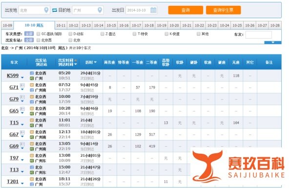Swap departure and destination stations icon
The image size is (293, 190).
[x=54, y=10]
